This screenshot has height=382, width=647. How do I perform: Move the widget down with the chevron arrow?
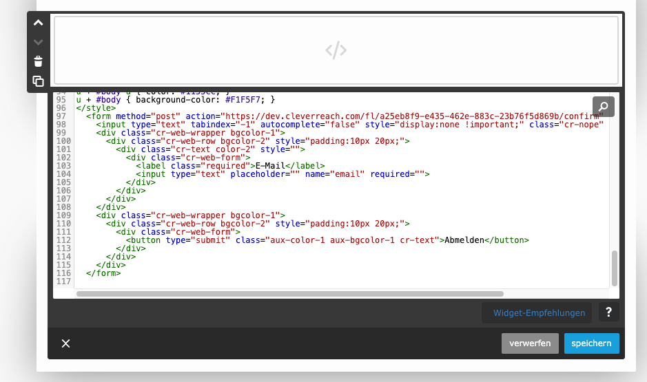(39, 42)
